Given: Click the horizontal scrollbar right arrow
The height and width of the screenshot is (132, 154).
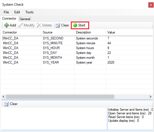Looking at the screenshot, I should [151, 97].
